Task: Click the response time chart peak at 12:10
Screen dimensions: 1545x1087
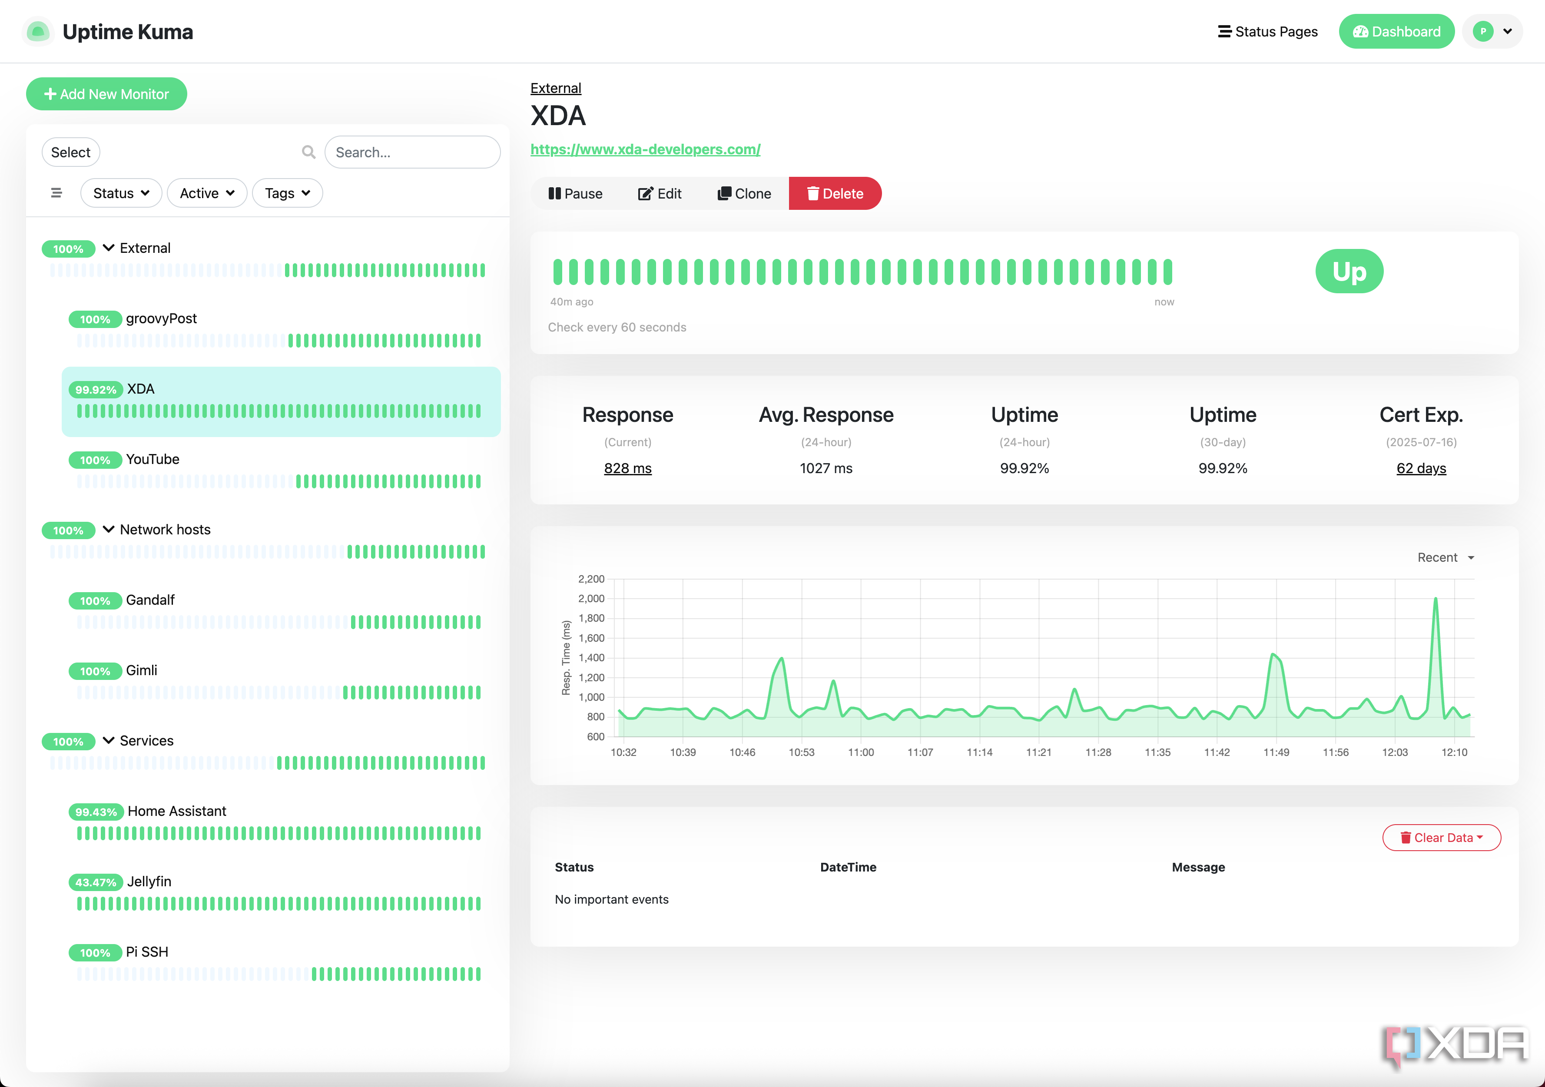Action: pyautogui.click(x=1436, y=598)
